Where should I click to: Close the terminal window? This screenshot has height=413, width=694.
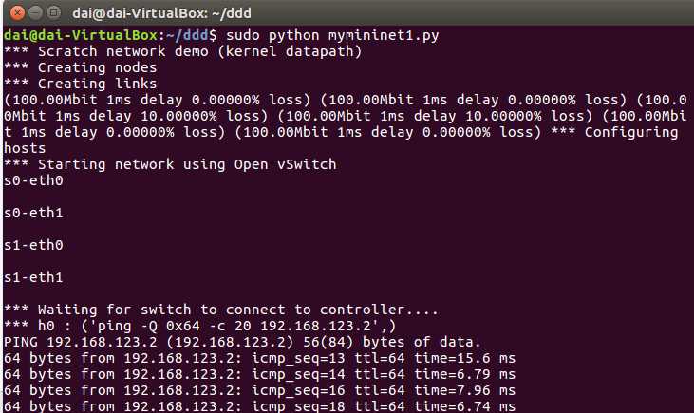click(17, 13)
